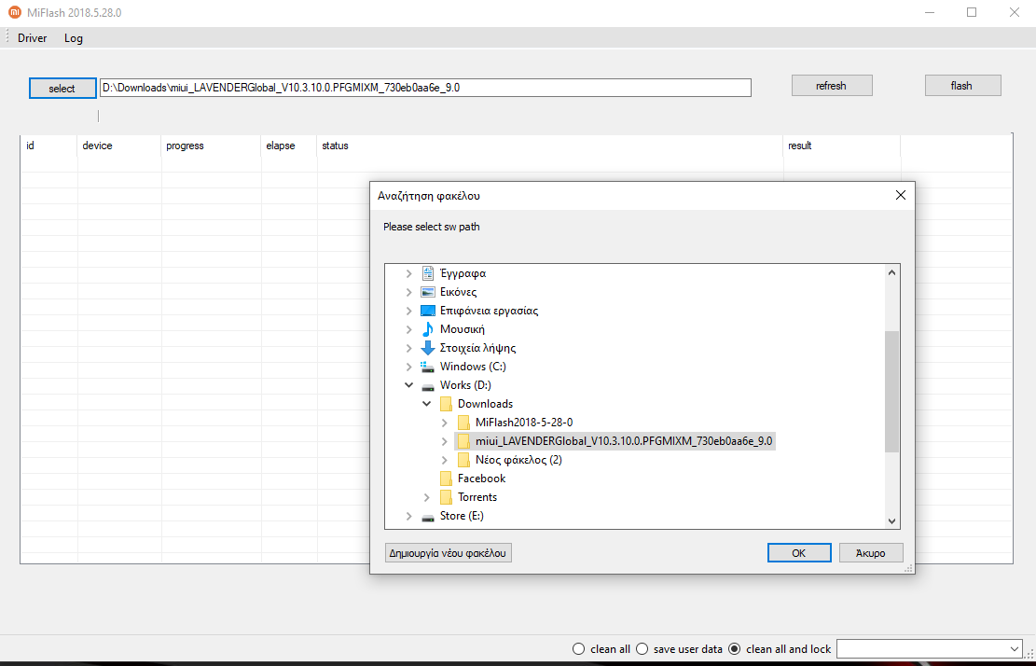
Task: Collapse the Works (D:) drive node
Action: pos(408,385)
